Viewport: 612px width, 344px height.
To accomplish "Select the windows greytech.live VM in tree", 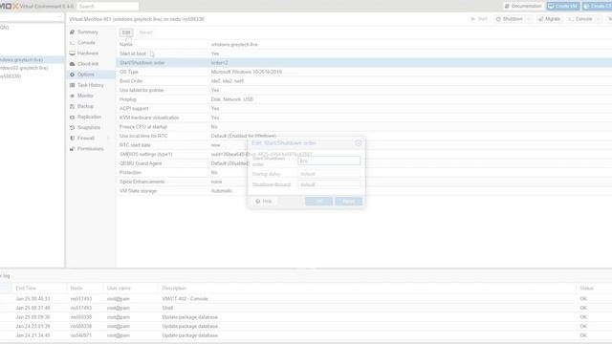I will [x=32, y=59].
